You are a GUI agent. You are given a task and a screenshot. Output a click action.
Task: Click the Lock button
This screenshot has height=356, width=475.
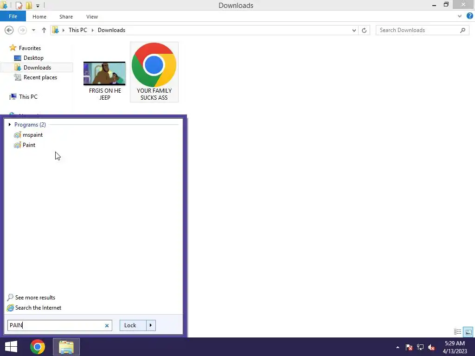point(133,325)
